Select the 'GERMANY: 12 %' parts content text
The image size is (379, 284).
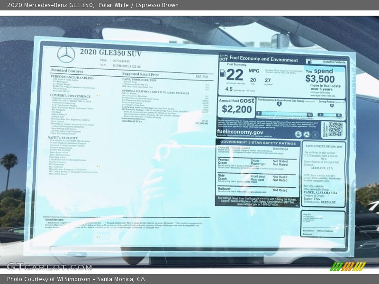tap(322, 168)
